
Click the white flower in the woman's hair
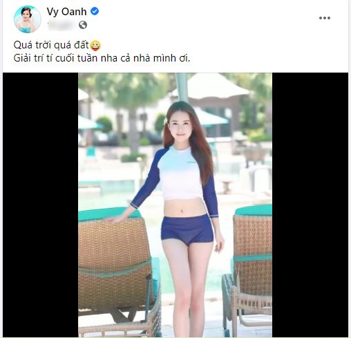click(x=167, y=121)
